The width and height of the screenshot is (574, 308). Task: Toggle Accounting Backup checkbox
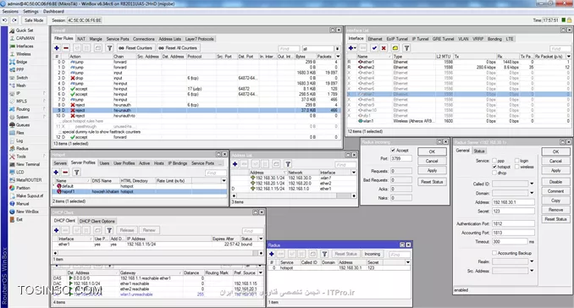click(494, 253)
